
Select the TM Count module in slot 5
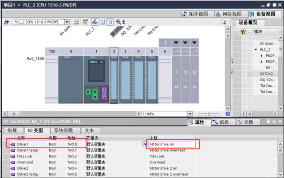[x=152, y=80]
